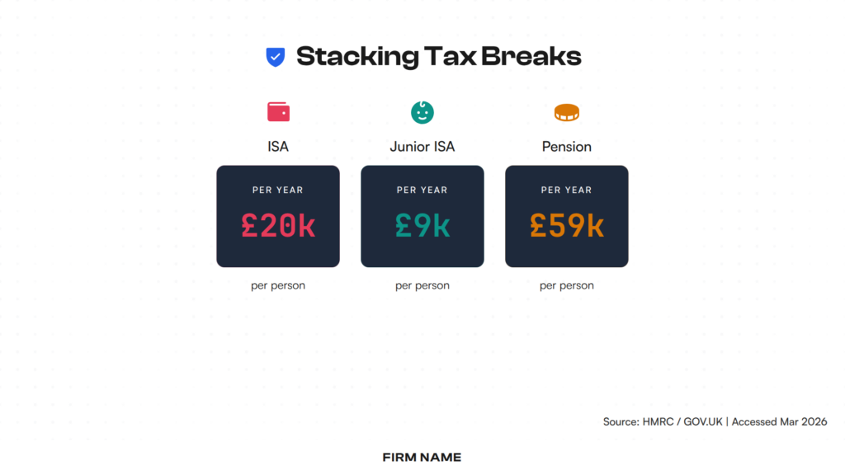Click the FIRM NAME footer text
Viewport: 845px width, 475px height.
[x=422, y=457]
